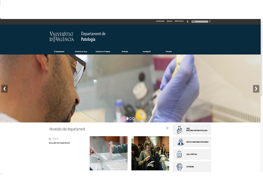The image size is (263, 184).
Task: Expand the Novetats list menu icon
Action: click(x=167, y=128)
